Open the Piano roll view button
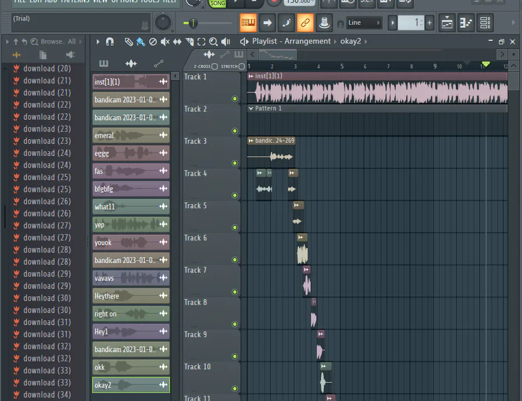 [x=466, y=23]
